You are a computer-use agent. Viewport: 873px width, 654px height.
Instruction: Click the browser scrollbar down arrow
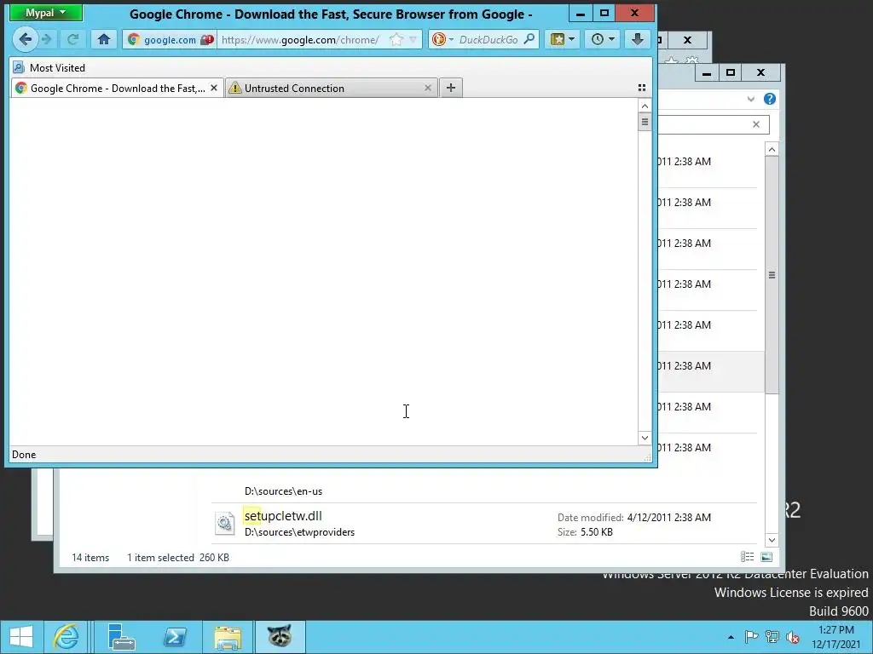645,438
